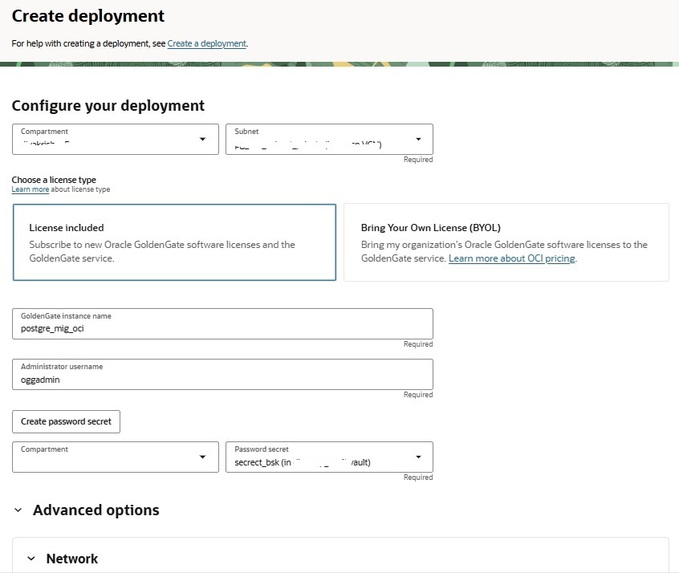Collapse the Advanced options section
This screenshot has height=573, width=679.
click(18, 510)
